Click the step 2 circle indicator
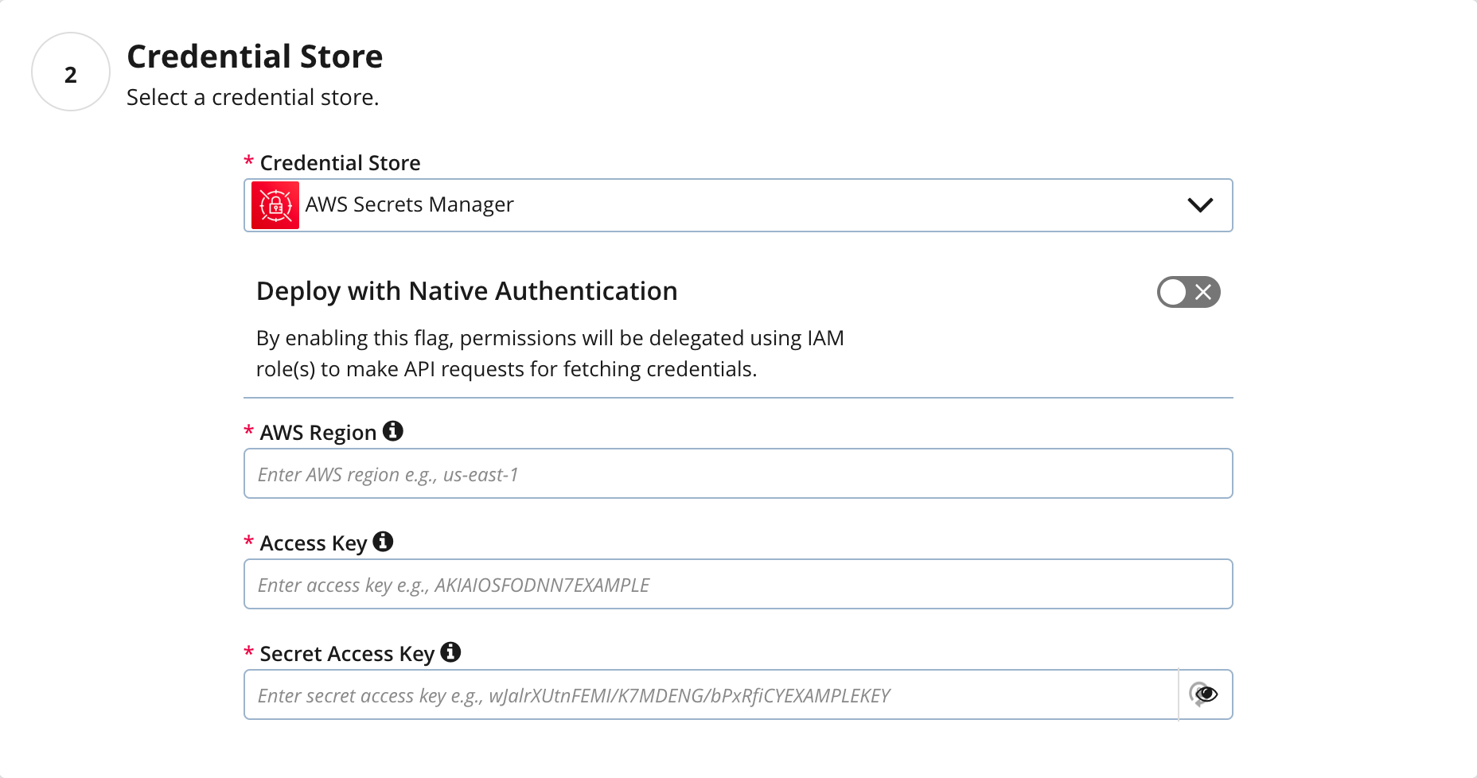The height and width of the screenshot is (778, 1477). pyautogui.click(x=70, y=72)
